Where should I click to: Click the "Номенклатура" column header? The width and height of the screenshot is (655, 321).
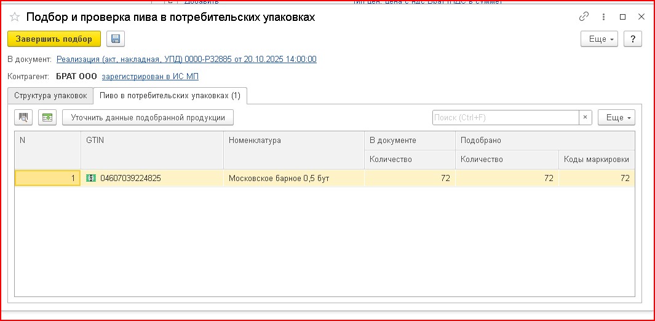pyautogui.click(x=255, y=141)
